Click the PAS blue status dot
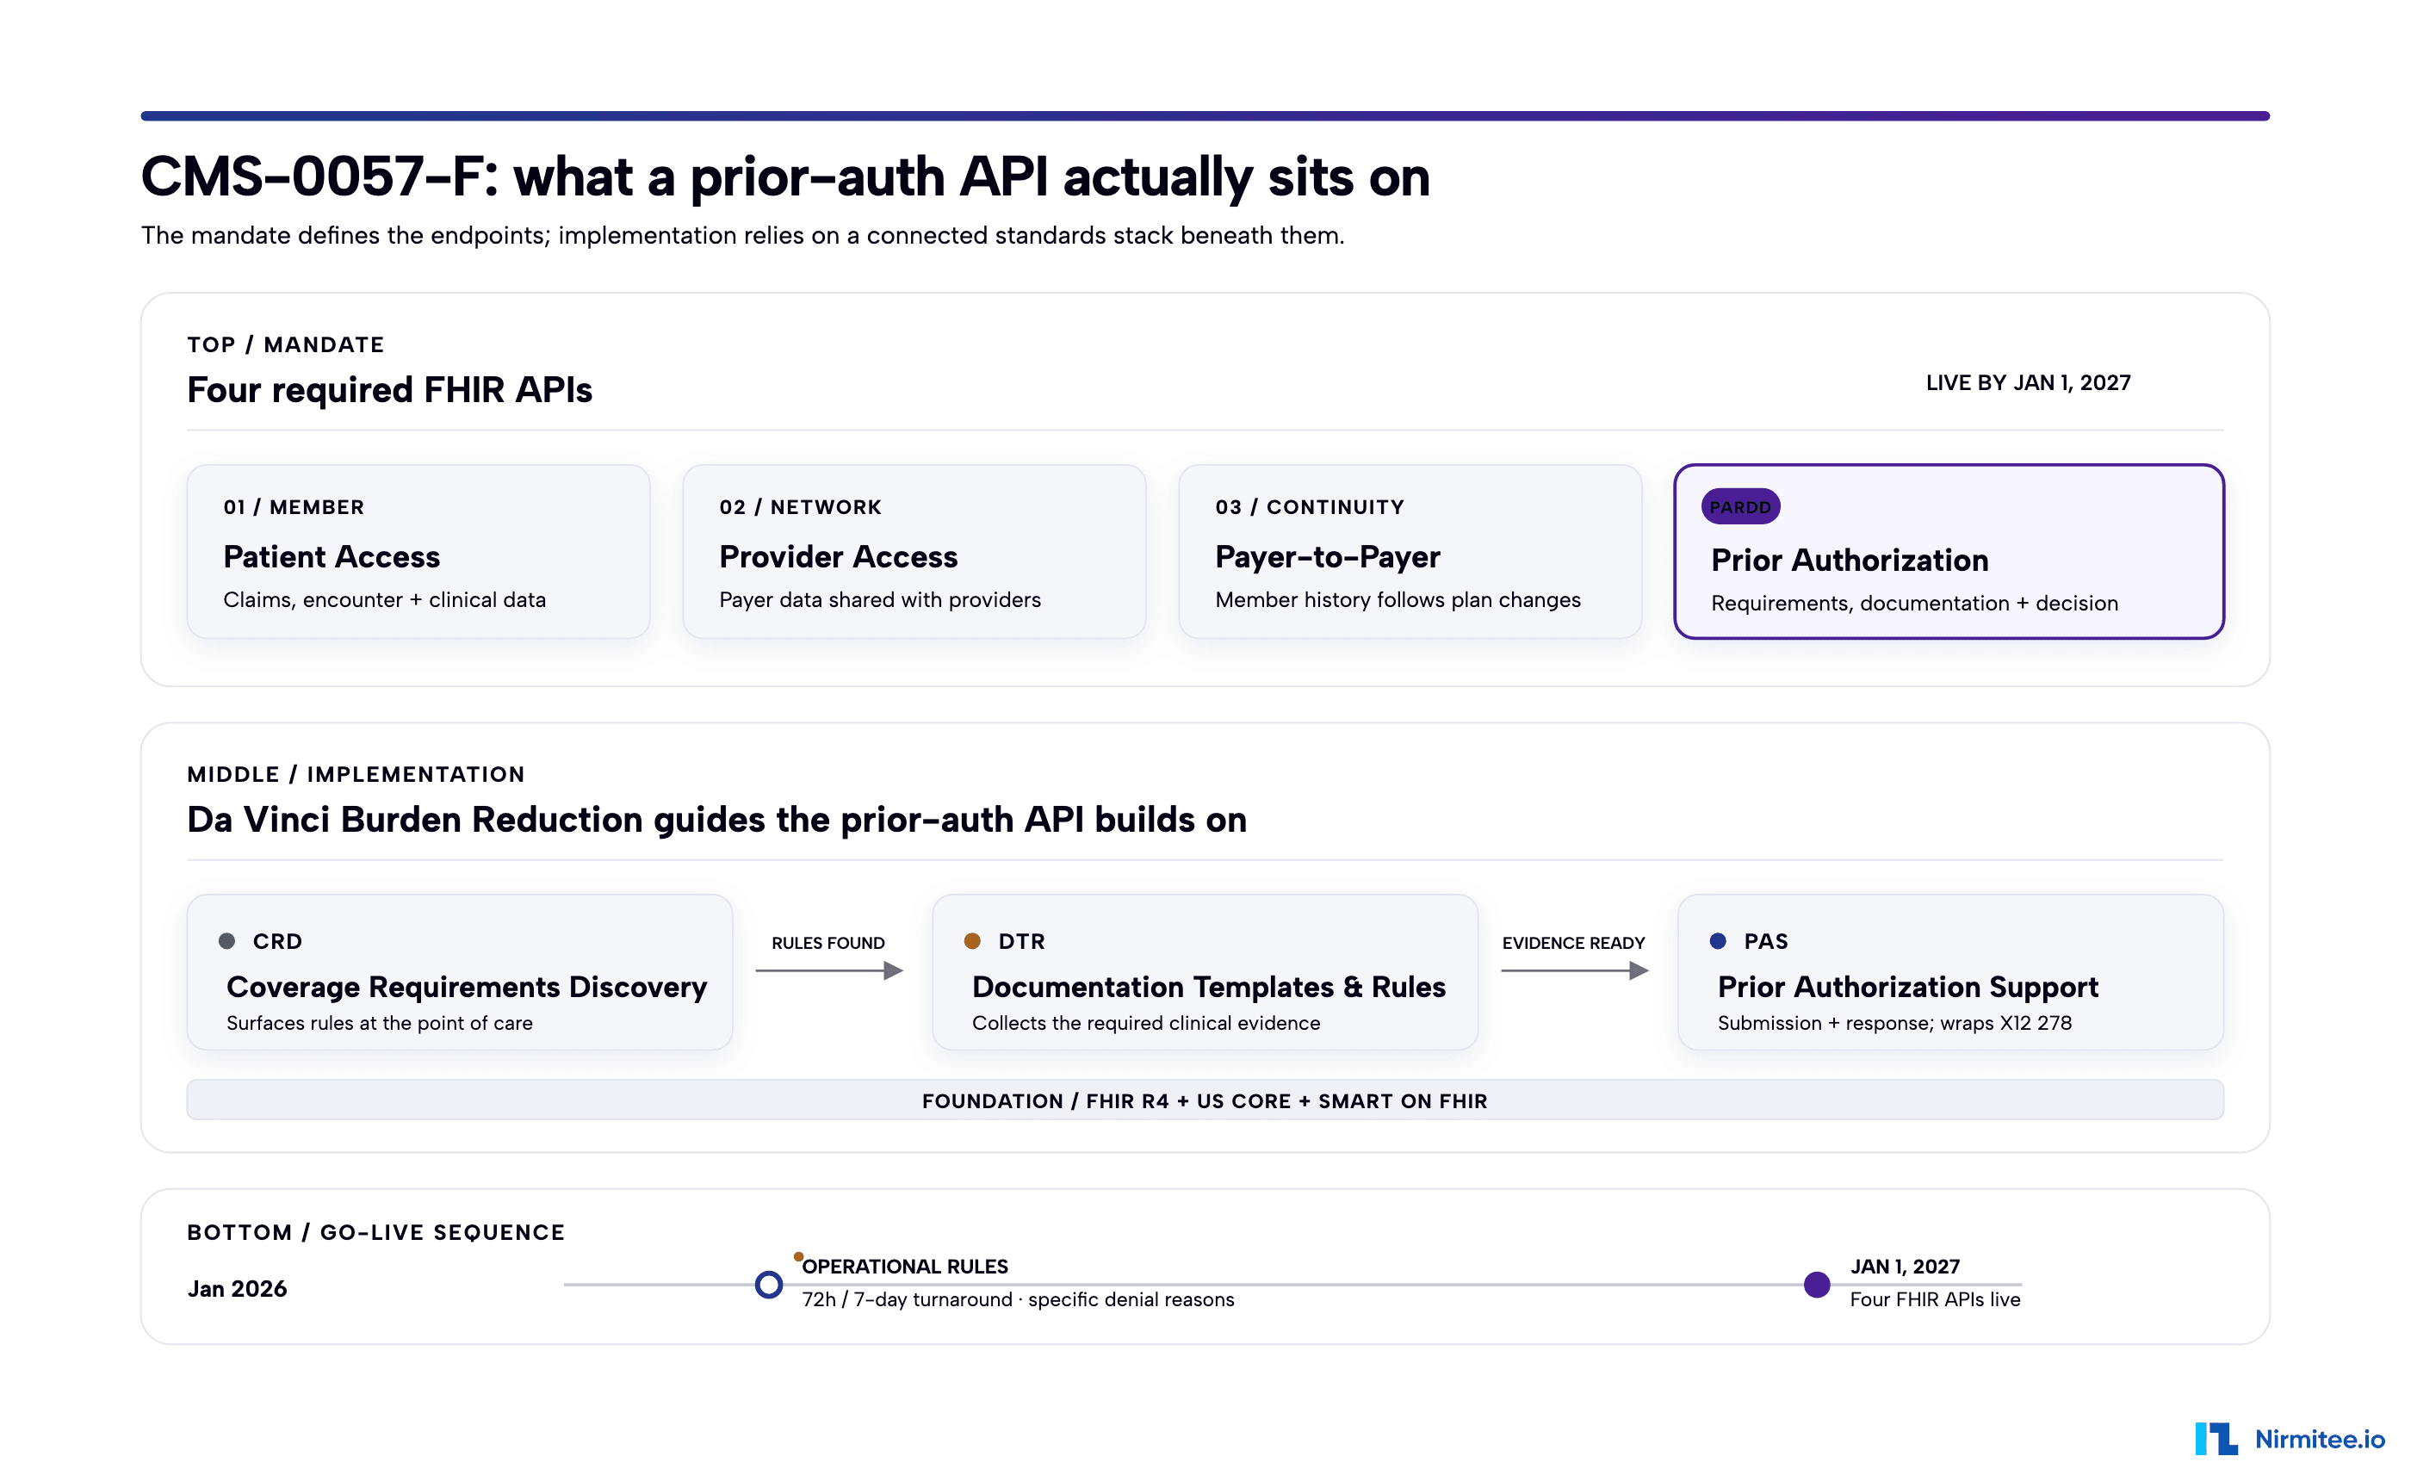2411x1481 pixels. tap(1718, 940)
